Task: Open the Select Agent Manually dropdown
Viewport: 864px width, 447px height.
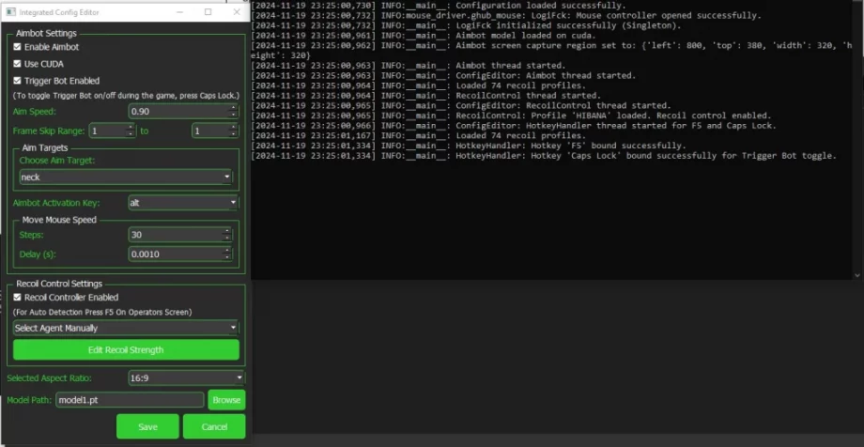Action: click(x=126, y=328)
